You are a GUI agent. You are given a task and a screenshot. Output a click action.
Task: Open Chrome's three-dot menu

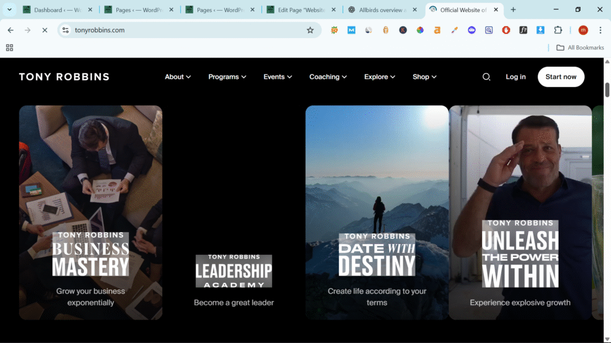coord(601,30)
